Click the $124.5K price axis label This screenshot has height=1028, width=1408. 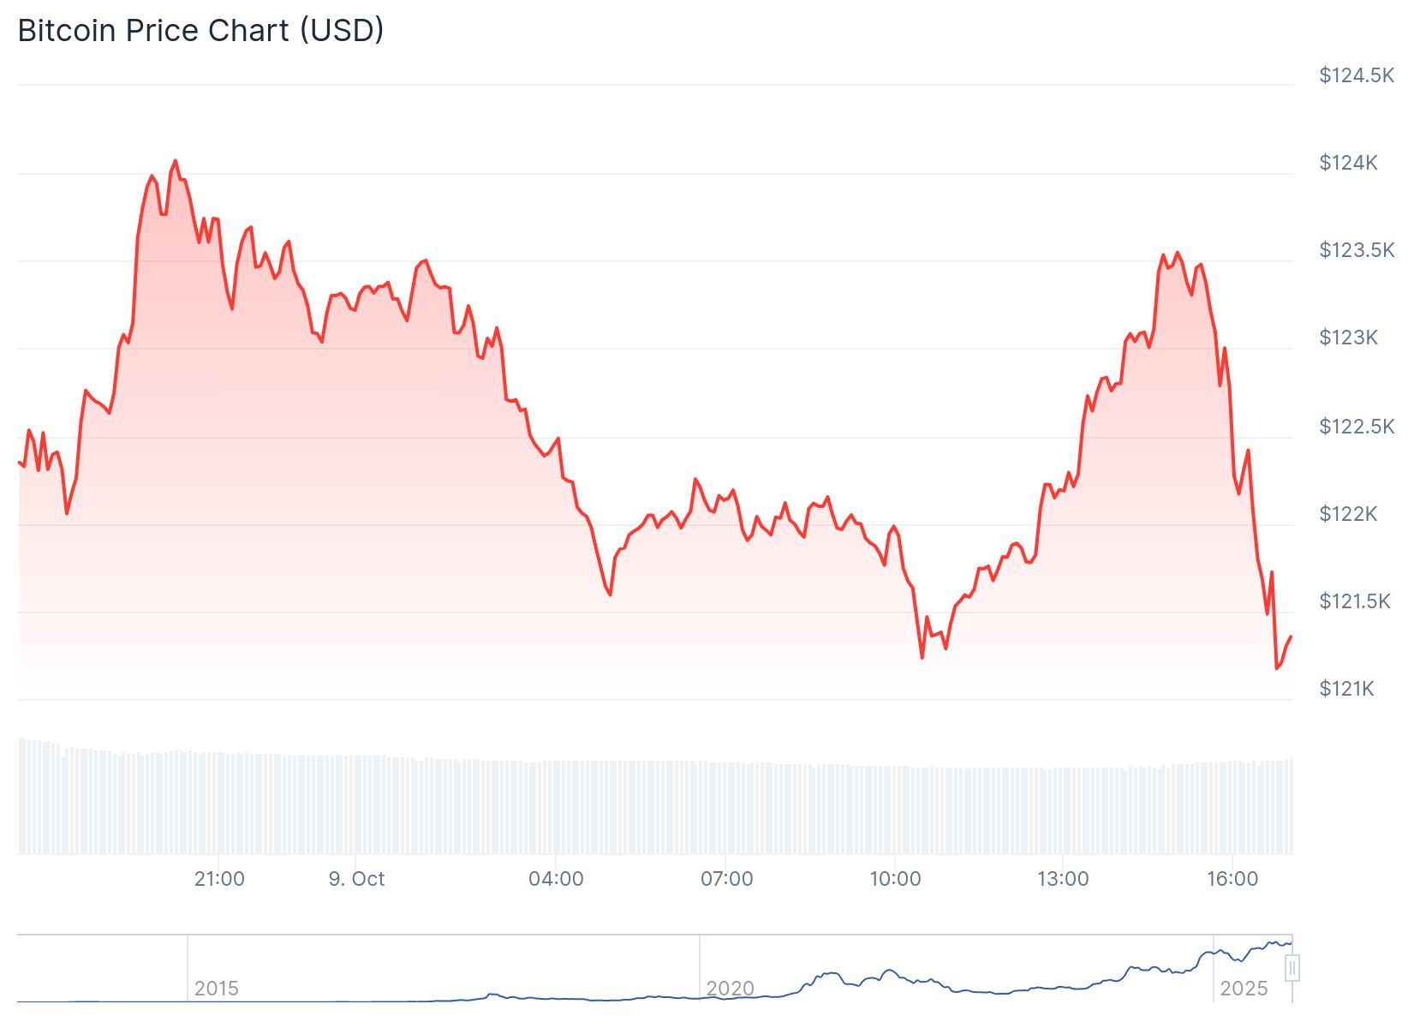point(1357,75)
